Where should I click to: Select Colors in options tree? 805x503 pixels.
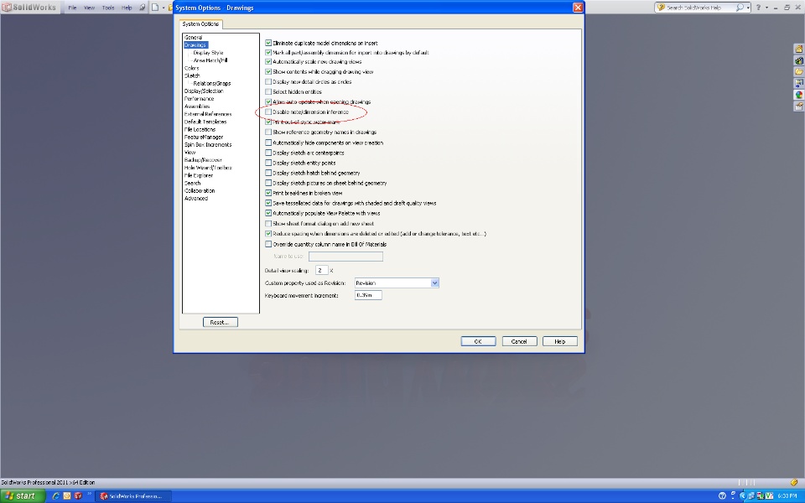pos(191,68)
